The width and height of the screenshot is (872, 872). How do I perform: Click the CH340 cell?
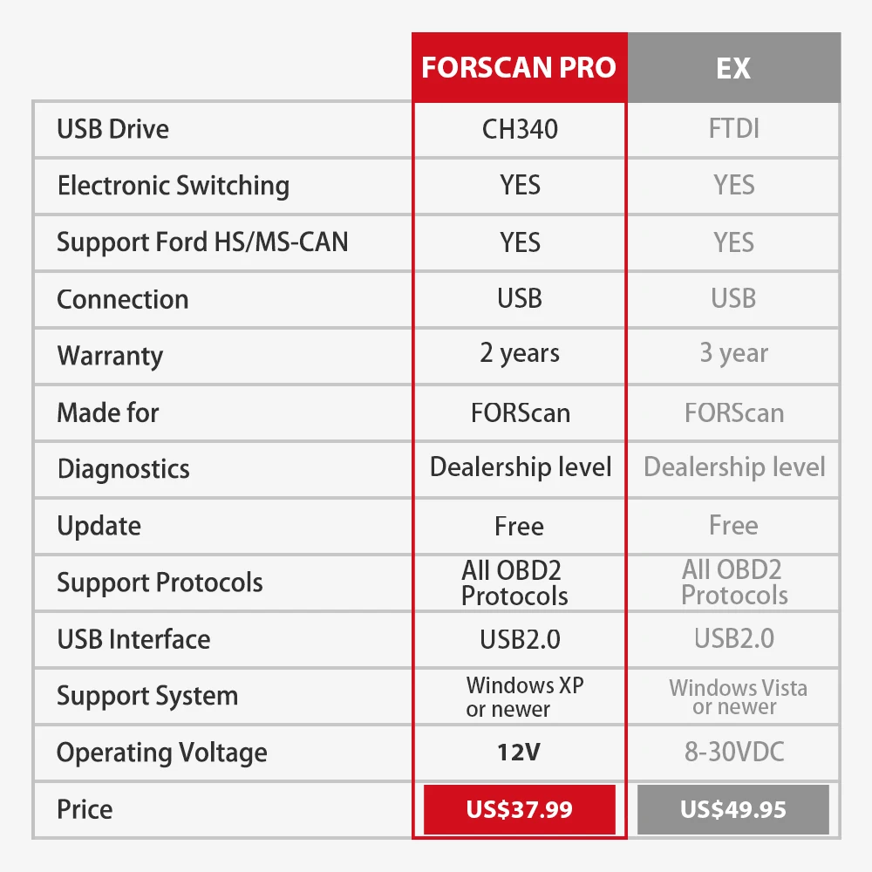(x=520, y=129)
